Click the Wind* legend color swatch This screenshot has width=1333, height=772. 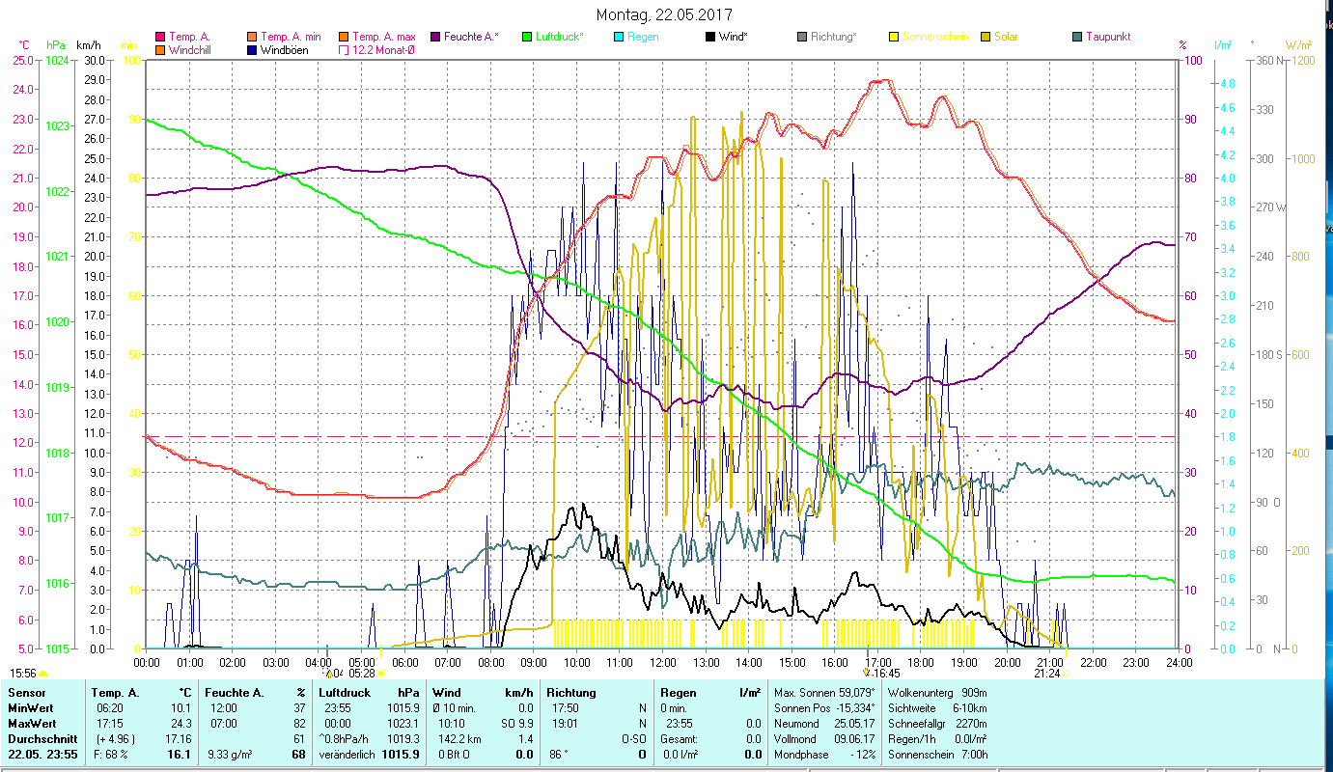[710, 37]
